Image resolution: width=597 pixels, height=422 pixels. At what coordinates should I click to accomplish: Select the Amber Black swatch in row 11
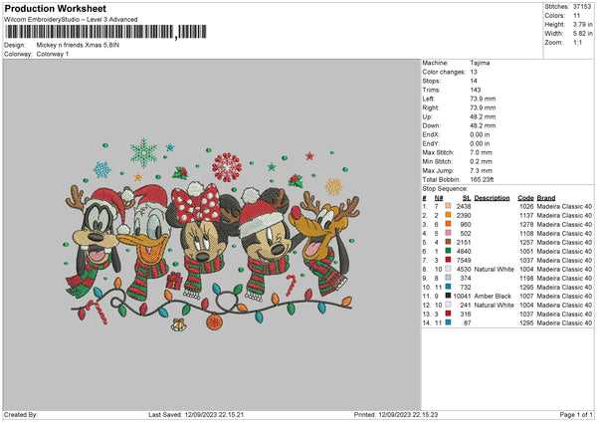point(448,296)
